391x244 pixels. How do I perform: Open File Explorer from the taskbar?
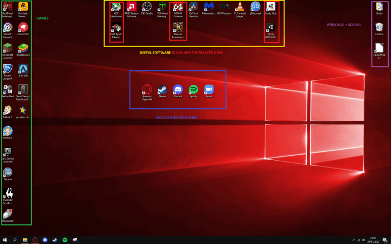click(25, 240)
